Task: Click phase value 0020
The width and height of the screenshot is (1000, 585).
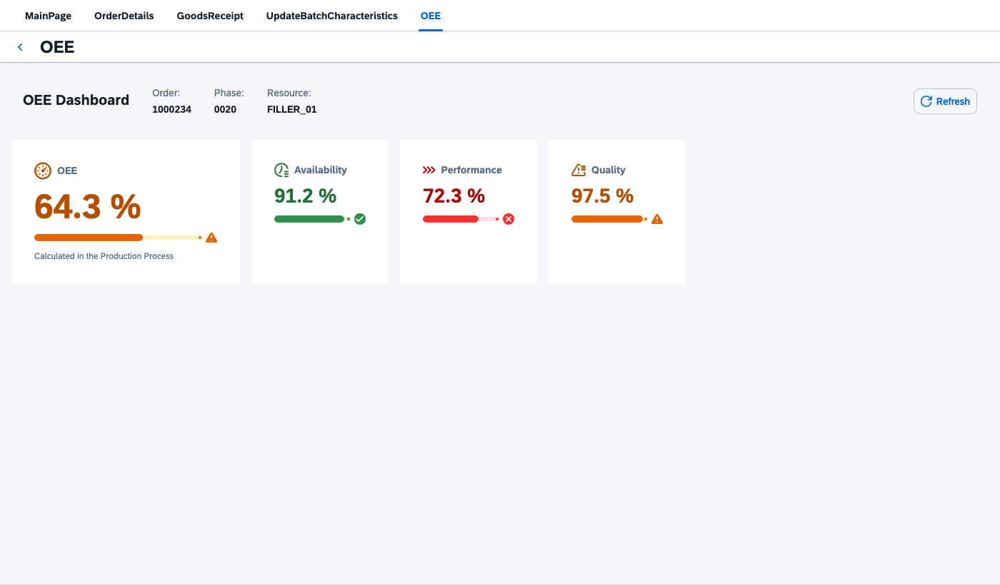Action: coord(225,109)
